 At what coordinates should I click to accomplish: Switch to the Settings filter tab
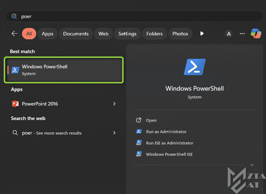(x=127, y=34)
